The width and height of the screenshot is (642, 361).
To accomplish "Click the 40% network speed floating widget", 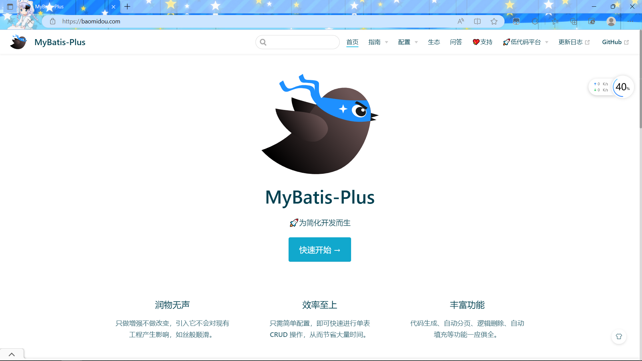I will pos(622,87).
